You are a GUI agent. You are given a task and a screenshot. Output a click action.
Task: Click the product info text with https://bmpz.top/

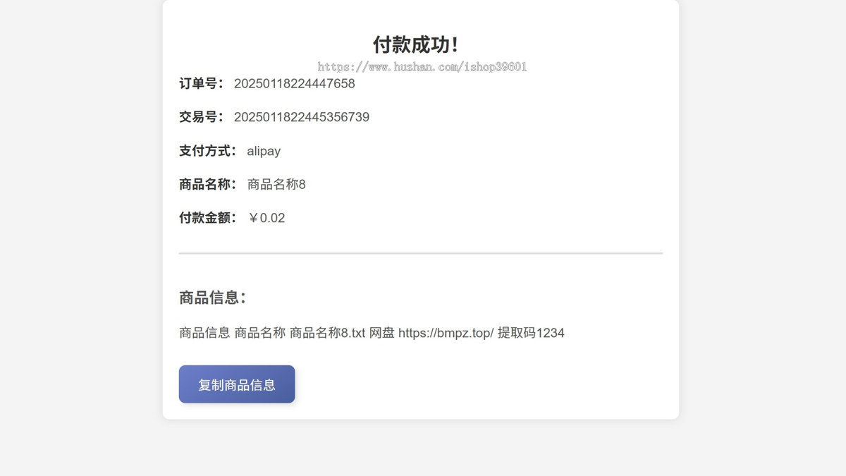tap(372, 333)
